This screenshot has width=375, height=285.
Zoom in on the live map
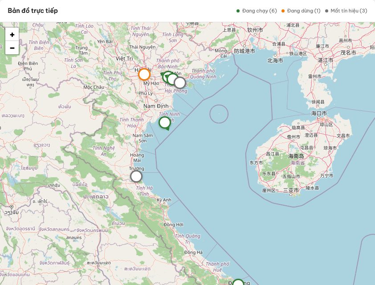12,35
